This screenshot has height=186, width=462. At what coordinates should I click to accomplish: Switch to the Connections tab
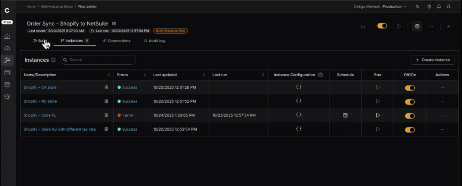click(116, 41)
